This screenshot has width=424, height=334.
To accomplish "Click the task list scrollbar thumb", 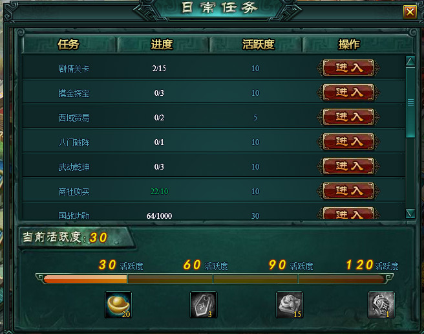I will pos(410,102).
